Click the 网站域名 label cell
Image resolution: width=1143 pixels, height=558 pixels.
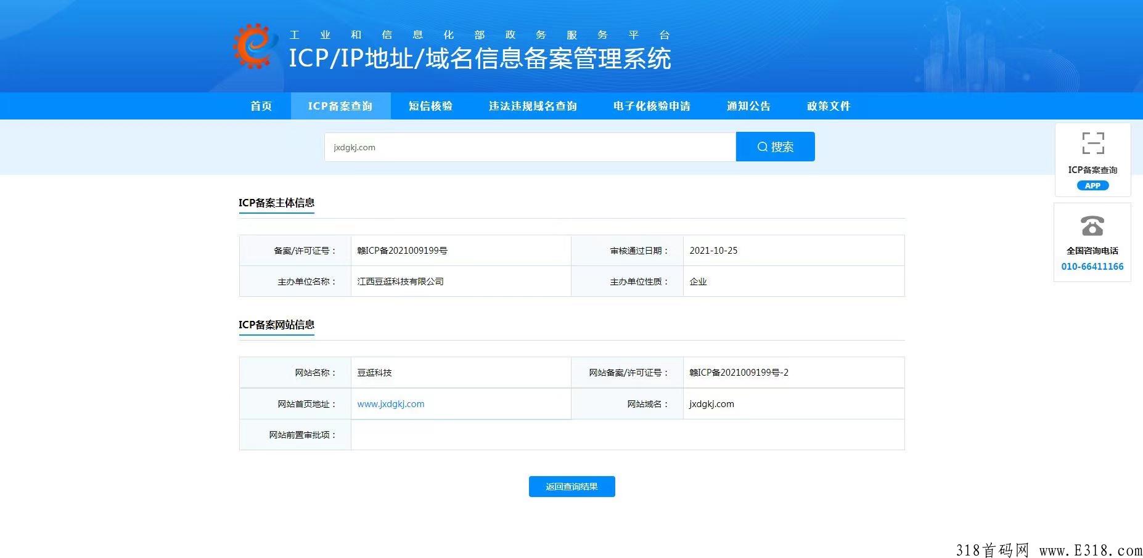628,404
